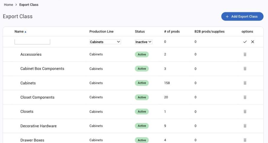The height and width of the screenshot is (143, 268).
Task: Click Active badge in Cabinet Box Components row
Action: [142, 69]
